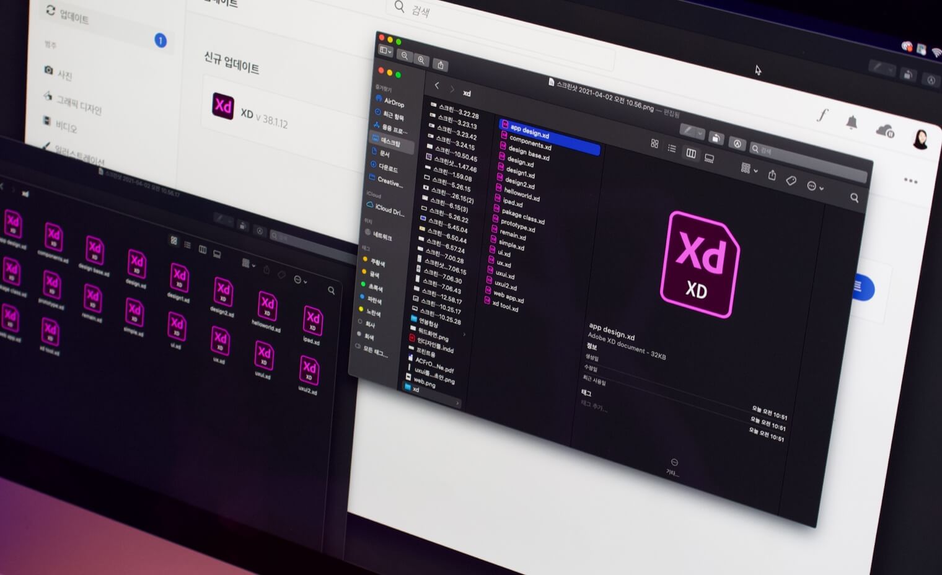942x575 pixels.
Task: Click share icon beside the tag icon
Action: [772, 175]
